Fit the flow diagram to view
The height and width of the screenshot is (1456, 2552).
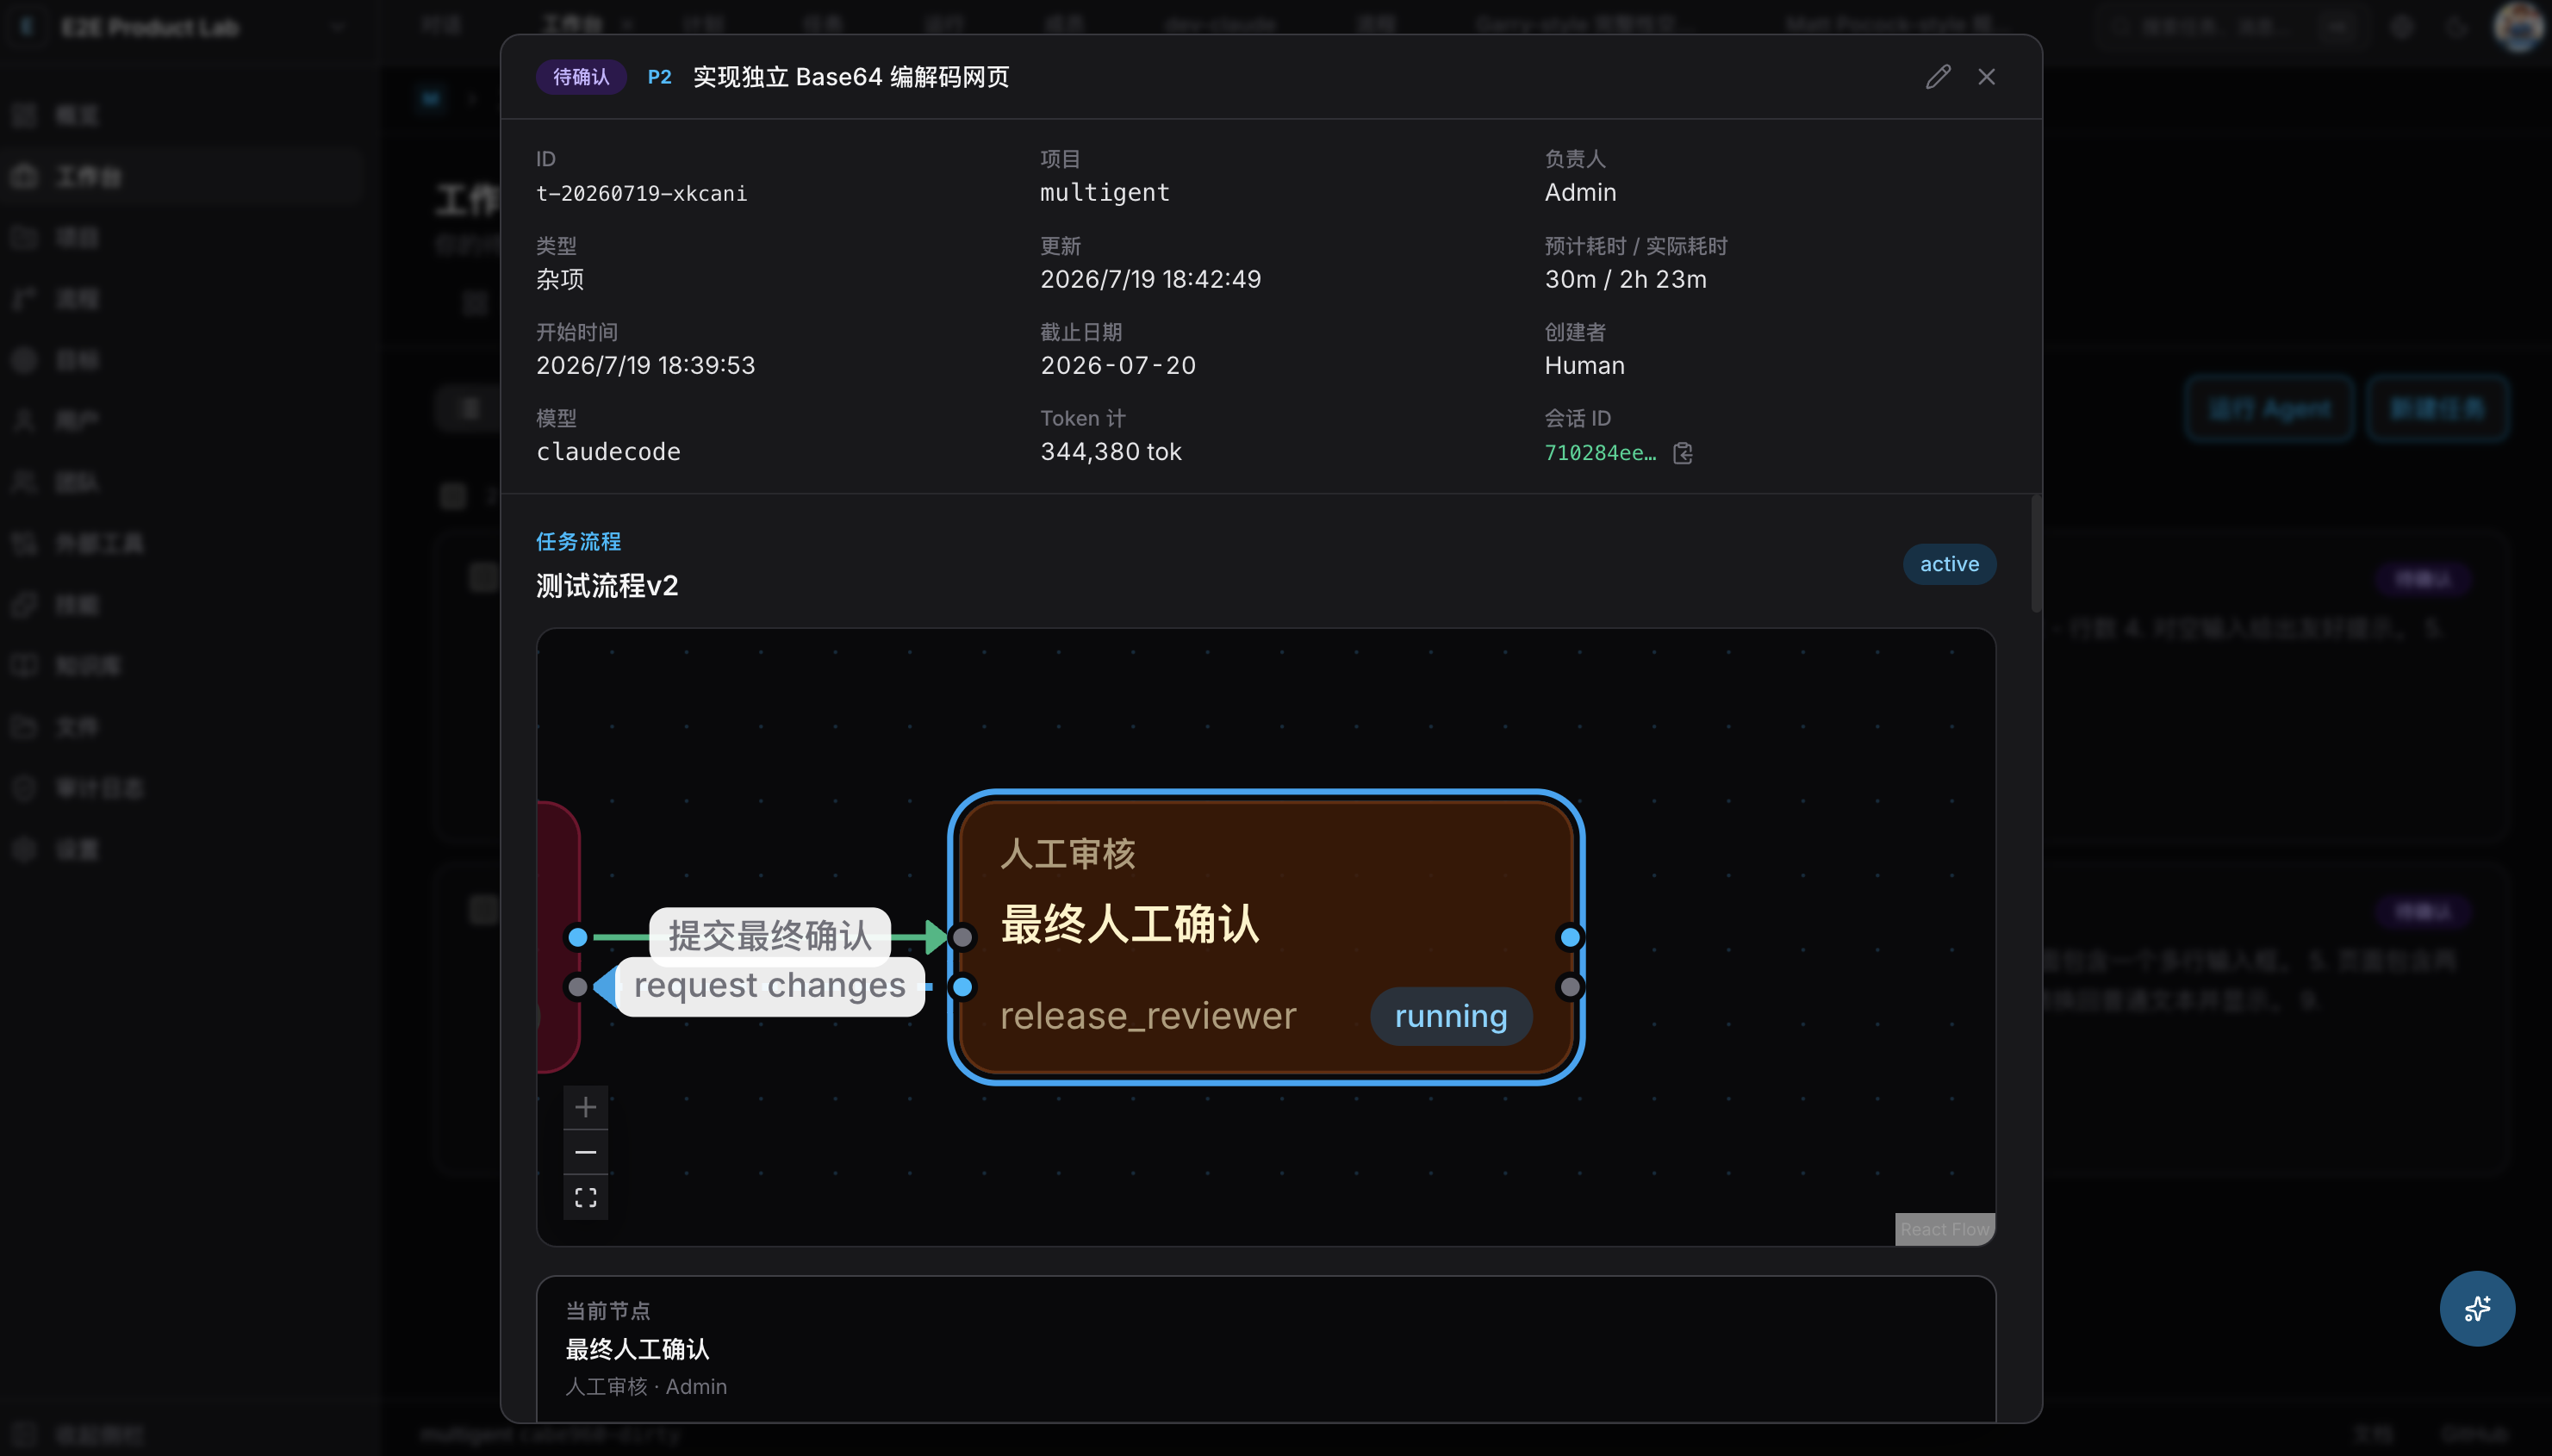[x=586, y=1197]
